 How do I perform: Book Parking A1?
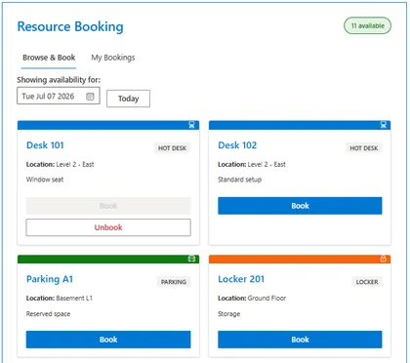pos(108,340)
